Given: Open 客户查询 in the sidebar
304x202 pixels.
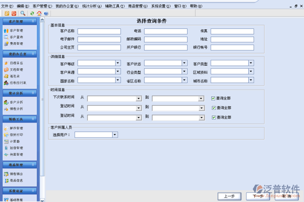Looking at the screenshot, I should (x=13, y=37).
